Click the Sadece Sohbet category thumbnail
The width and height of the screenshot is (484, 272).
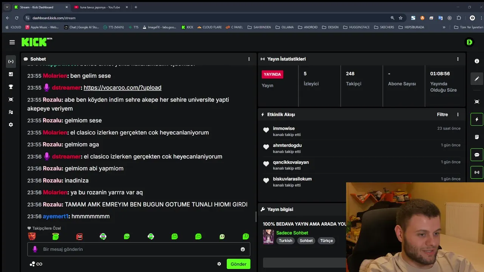click(x=268, y=237)
